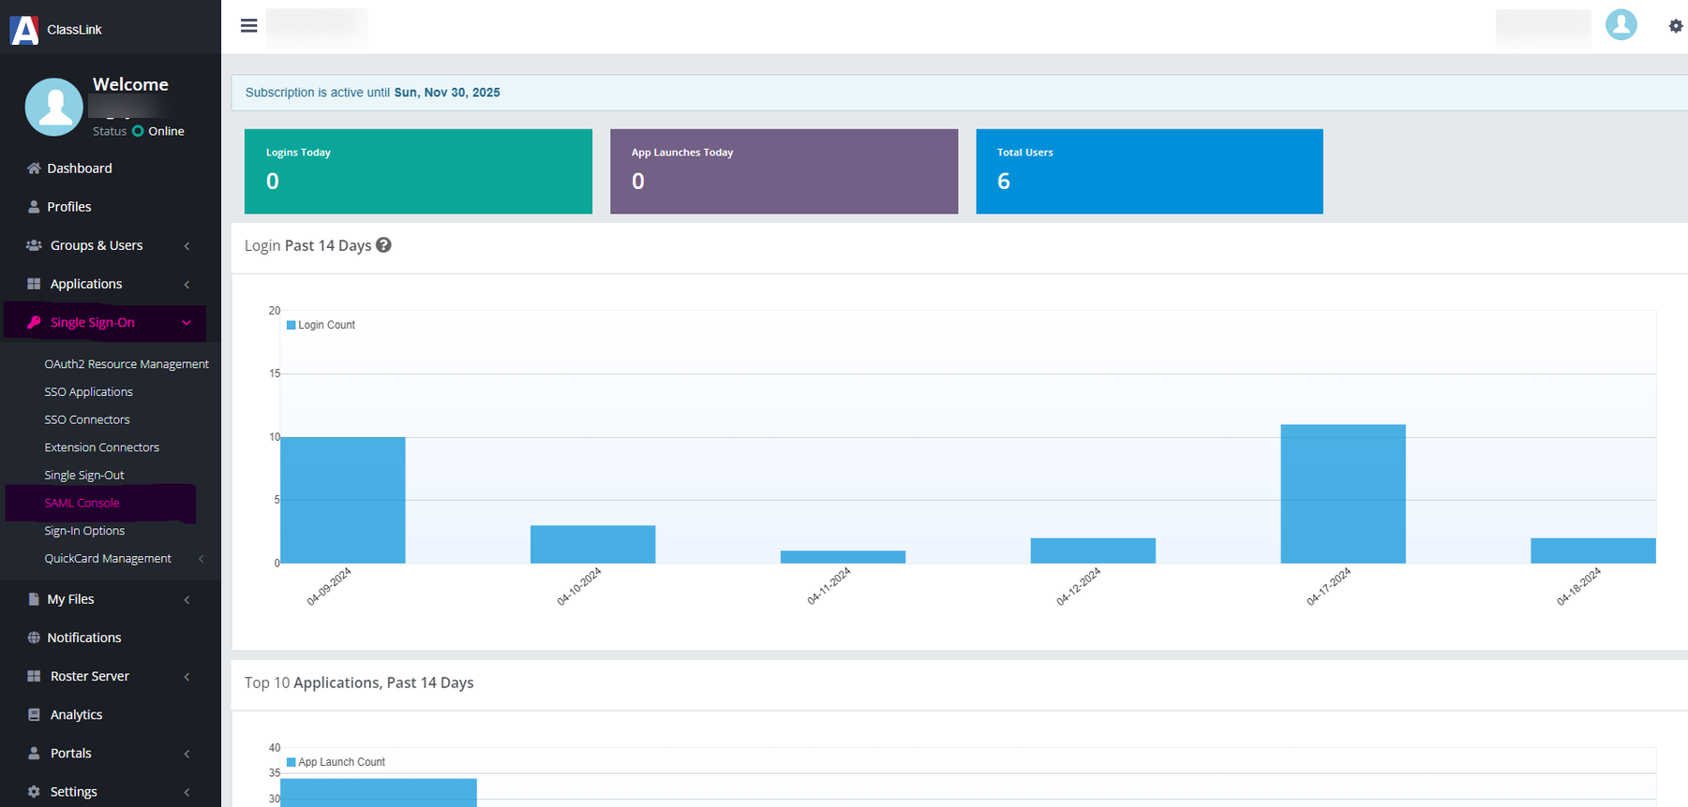Click the 04-18-2024 login bar

coord(1593,550)
